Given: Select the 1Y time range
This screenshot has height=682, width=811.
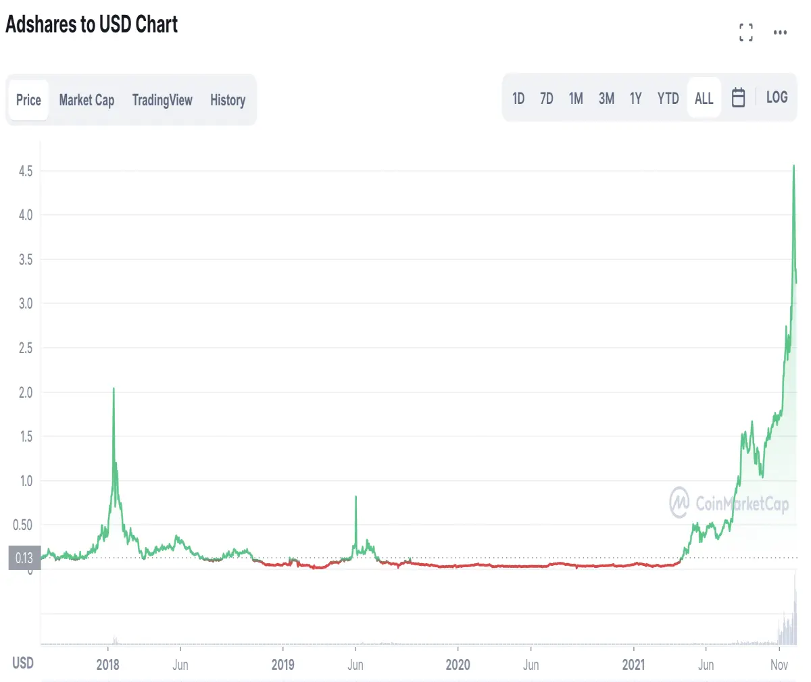Looking at the screenshot, I should [x=636, y=99].
